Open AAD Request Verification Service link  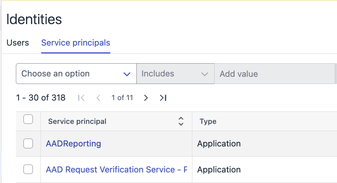click(116, 169)
